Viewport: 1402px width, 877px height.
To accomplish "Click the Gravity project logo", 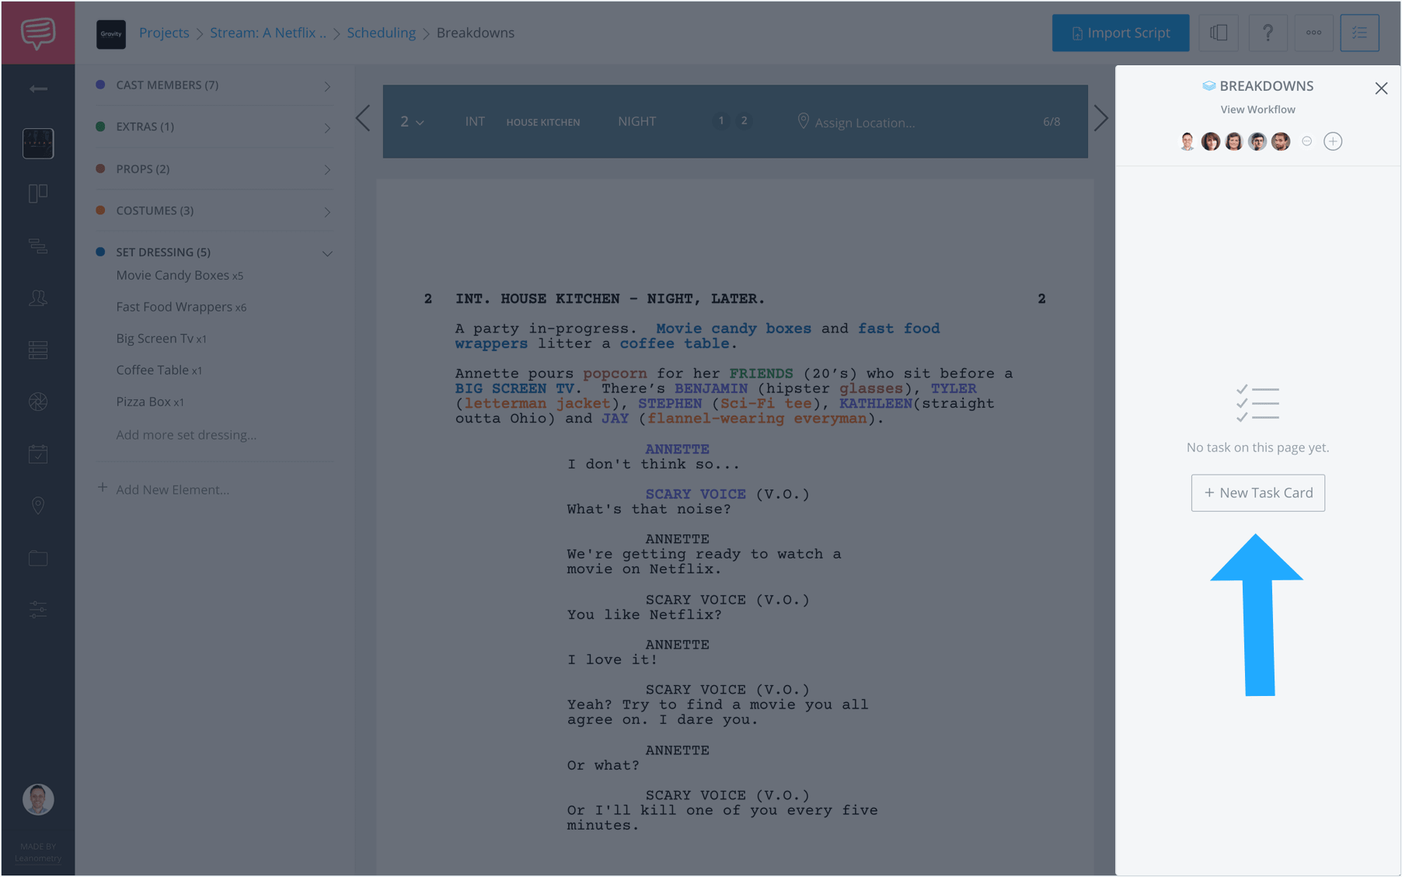I will tap(111, 33).
